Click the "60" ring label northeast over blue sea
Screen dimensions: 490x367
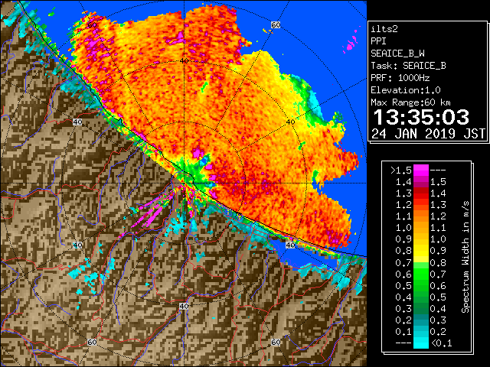click(x=276, y=24)
